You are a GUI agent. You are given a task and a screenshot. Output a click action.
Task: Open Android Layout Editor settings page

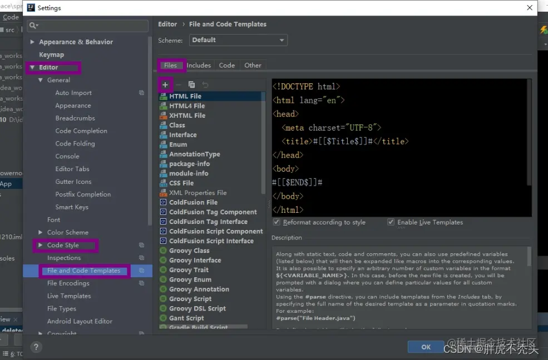pos(80,321)
